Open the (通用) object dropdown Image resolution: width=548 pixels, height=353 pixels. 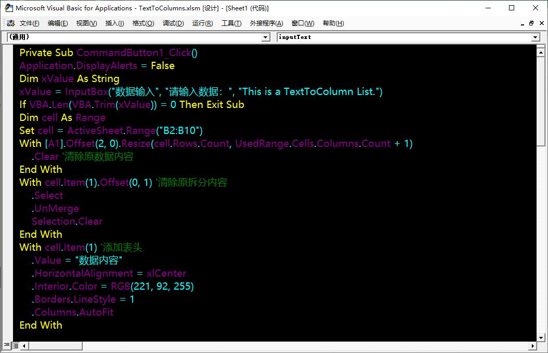click(x=266, y=37)
